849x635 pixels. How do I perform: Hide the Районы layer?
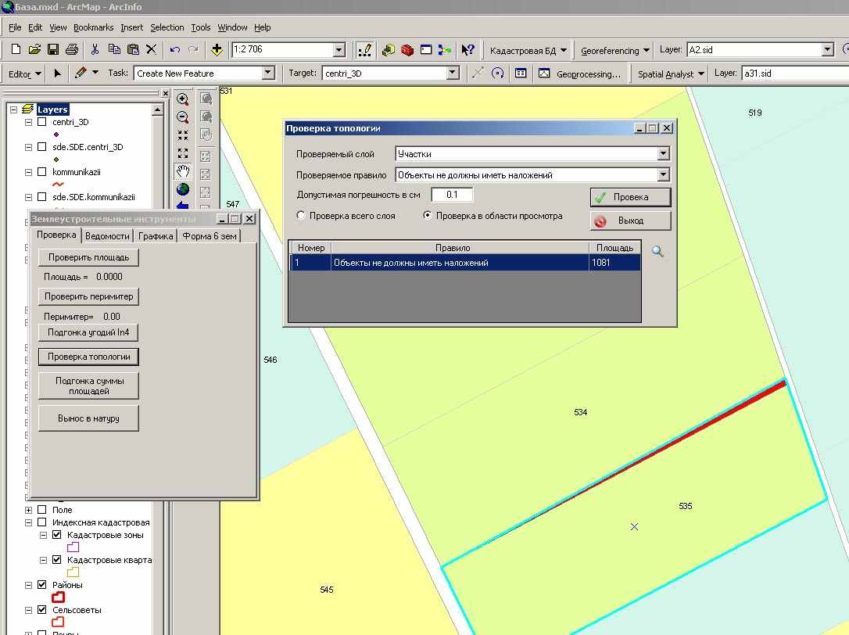tap(41, 585)
